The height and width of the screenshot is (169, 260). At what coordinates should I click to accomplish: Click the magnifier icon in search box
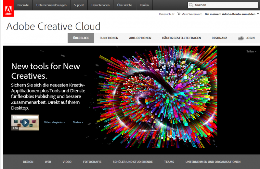point(192,5)
